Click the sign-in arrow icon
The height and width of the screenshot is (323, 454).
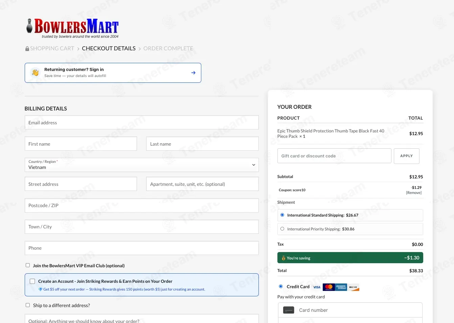(193, 73)
